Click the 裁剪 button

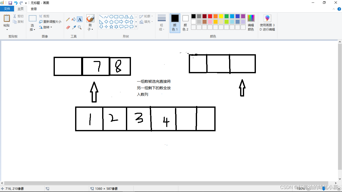(44, 16)
